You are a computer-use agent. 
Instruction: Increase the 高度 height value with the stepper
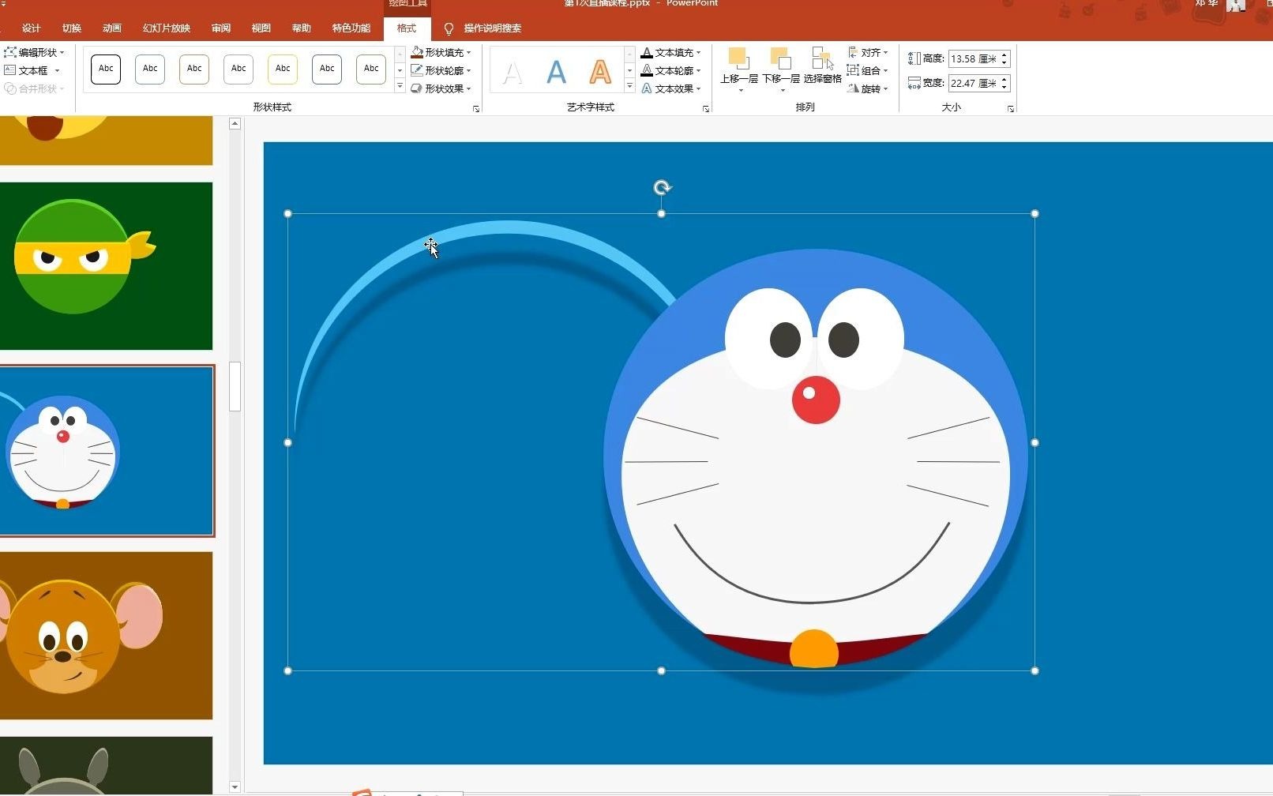tap(1005, 54)
